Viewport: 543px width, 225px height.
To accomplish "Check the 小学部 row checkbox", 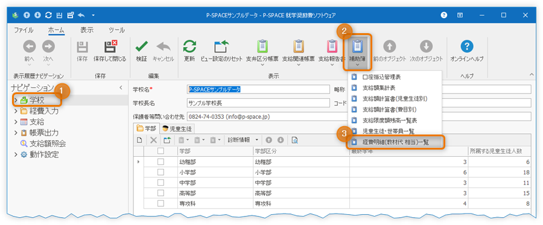I will 160,172.
